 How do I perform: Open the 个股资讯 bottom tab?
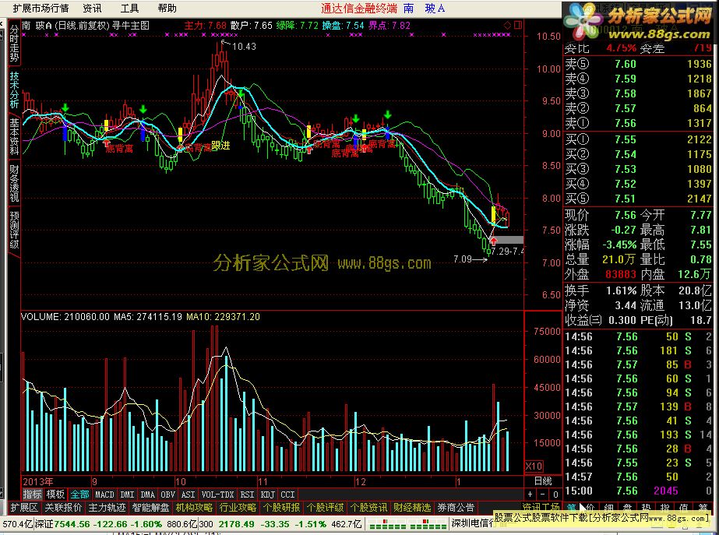click(x=368, y=508)
